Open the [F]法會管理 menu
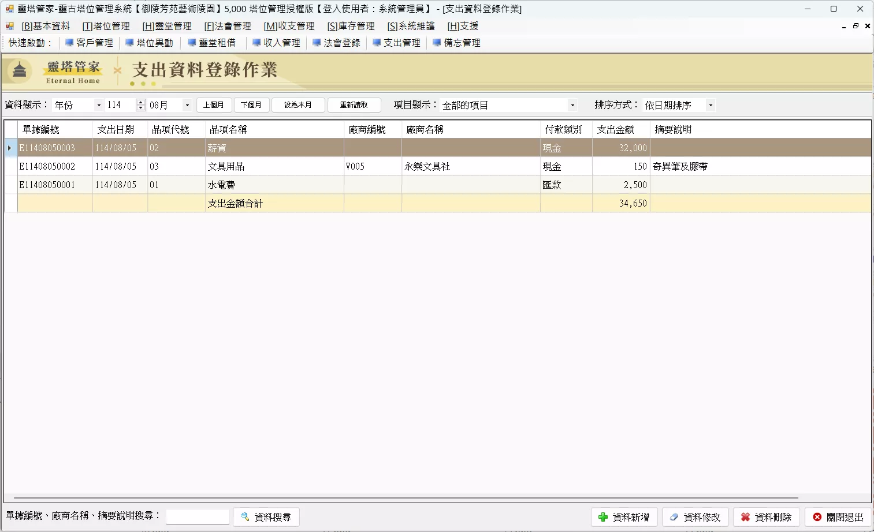This screenshot has height=532, width=874. [228, 26]
